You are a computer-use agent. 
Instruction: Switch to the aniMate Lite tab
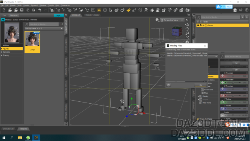[x=8, y=129]
